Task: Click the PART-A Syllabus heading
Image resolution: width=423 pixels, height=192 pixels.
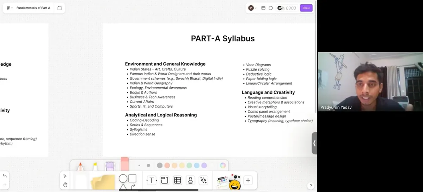Action: point(223,38)
